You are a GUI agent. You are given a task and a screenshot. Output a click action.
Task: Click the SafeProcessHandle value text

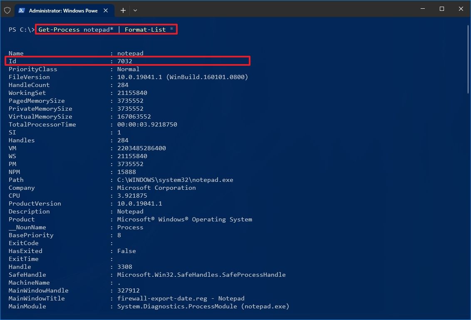pyautogui.click(x=202, y=275)
